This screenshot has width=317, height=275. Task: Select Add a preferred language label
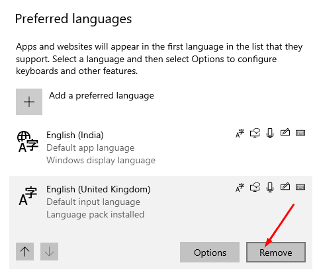point(101,96)
